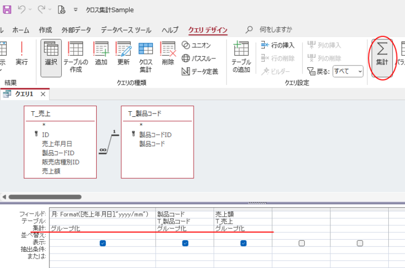
Task: Close the クエリ1 tab
Action: click(x=43, y=94)
